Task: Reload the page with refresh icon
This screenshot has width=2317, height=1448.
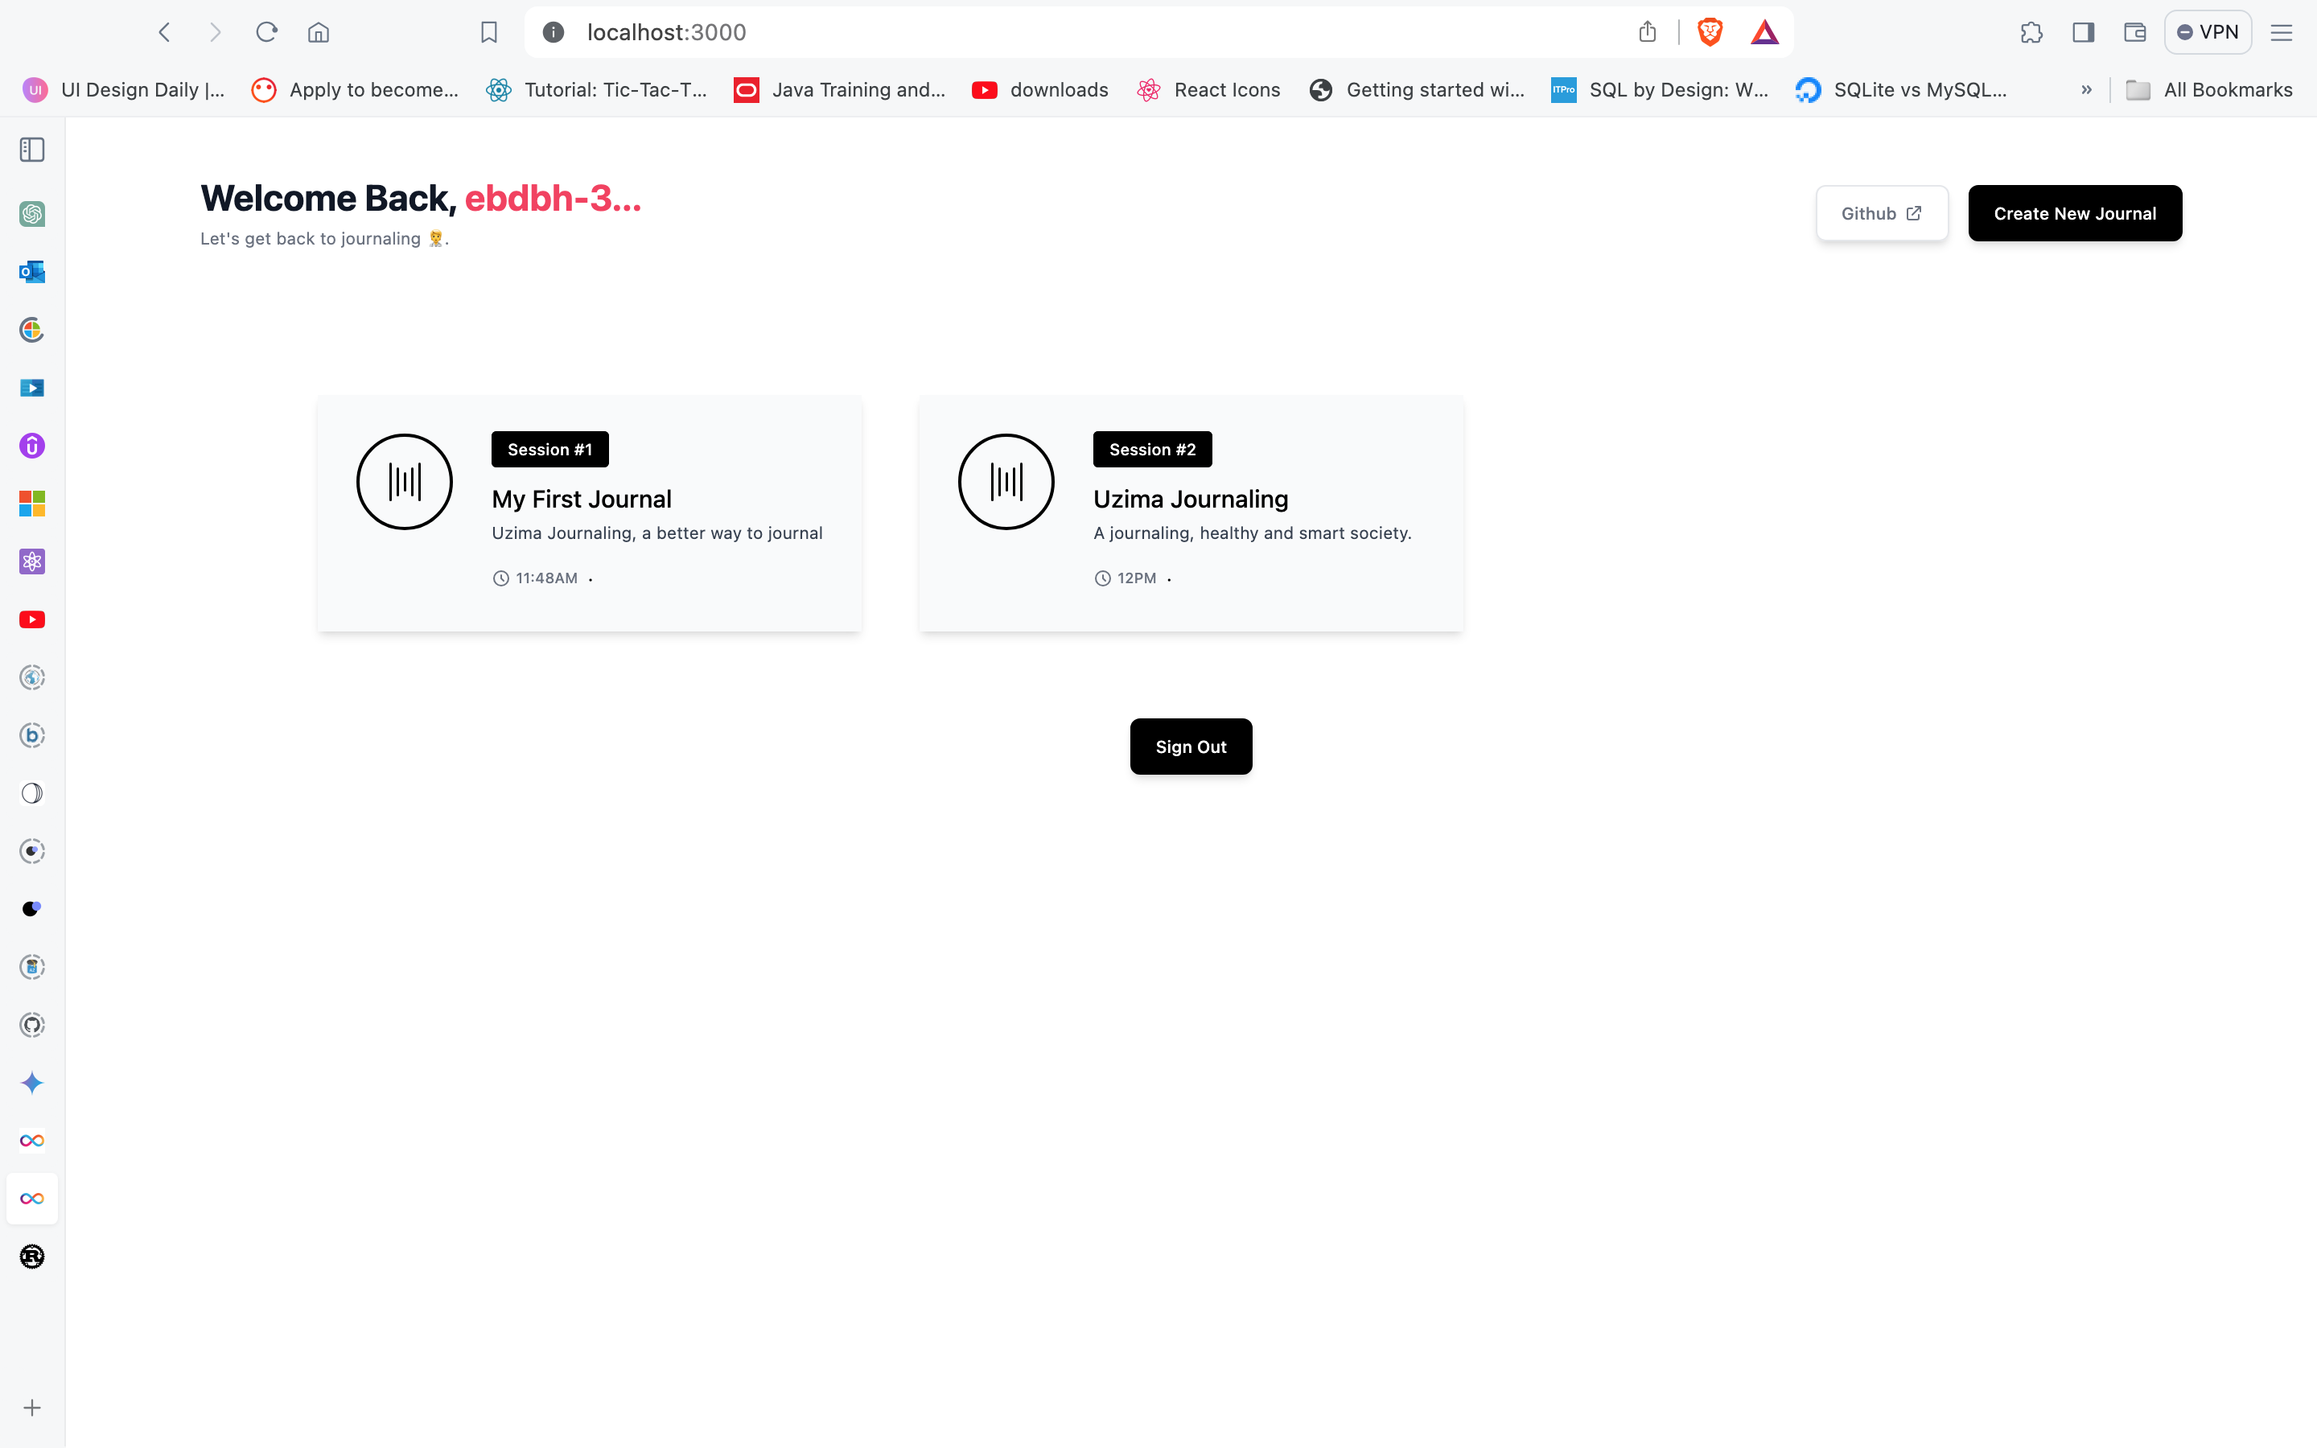Action: [x=266, y=31]
